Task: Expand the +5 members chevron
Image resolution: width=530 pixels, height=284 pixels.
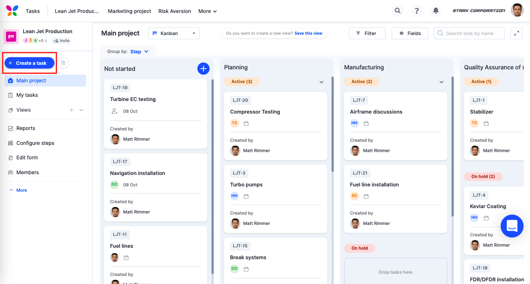Action: coord(46,41)
